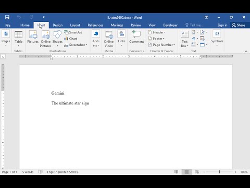The width and height of the screenshot is (250, 188).
Task: Insert a new Comment
Action: (x=136, y=37)
